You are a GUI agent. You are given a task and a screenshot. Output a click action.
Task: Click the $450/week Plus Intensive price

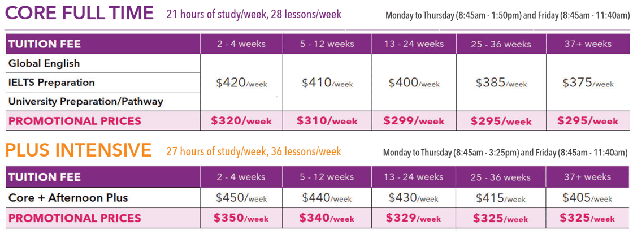pyautogui.click(x=241, y=198)
